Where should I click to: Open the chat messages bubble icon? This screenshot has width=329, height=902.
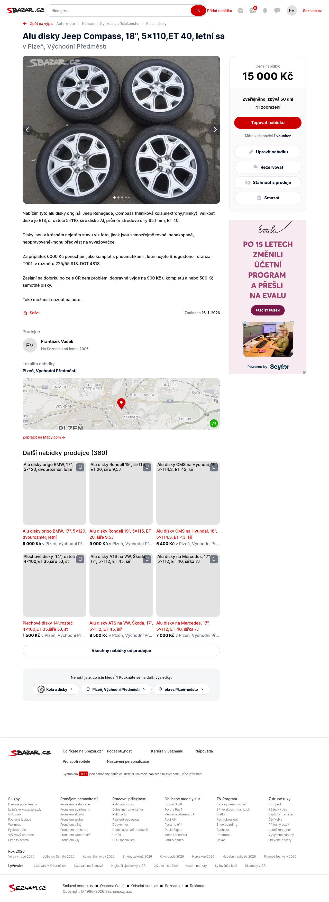(x=277, y=11)
